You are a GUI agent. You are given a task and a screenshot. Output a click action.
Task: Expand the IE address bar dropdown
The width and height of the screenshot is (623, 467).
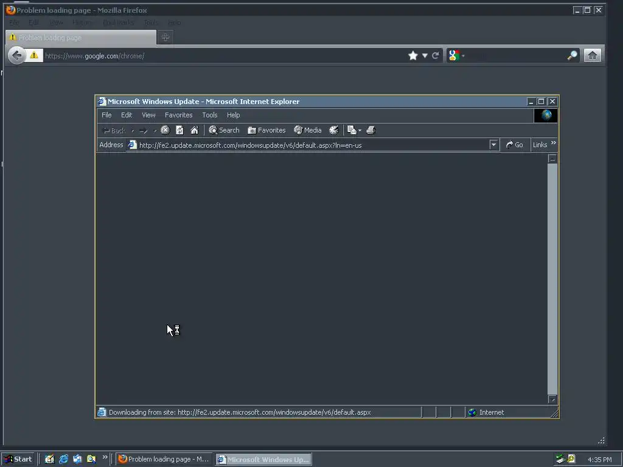point(493,145)
